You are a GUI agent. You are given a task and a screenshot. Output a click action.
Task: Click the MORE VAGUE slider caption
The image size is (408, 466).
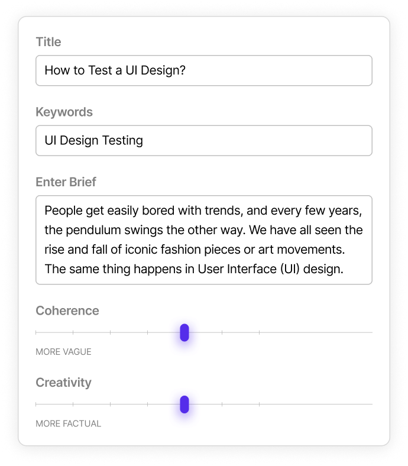[63, 352]
